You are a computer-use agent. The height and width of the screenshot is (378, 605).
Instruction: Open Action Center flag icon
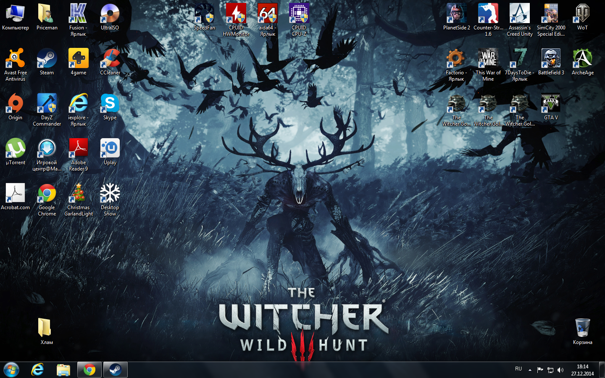point(540,370)
